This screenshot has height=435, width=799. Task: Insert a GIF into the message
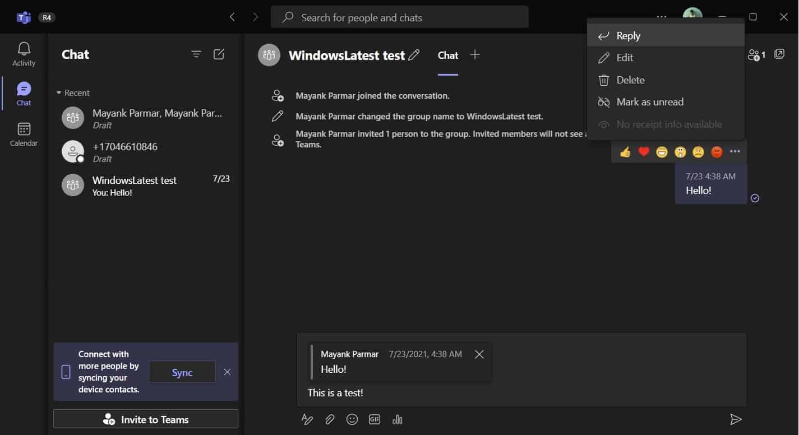(x=374, y=419)
